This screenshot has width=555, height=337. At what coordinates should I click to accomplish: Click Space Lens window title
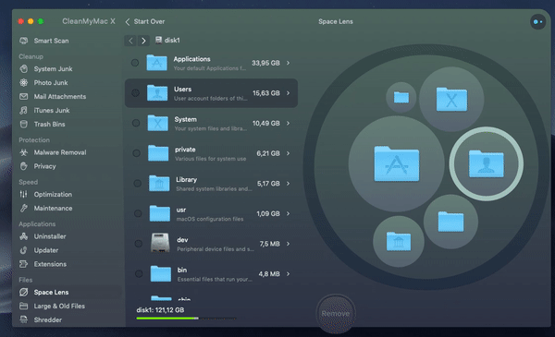336,21
